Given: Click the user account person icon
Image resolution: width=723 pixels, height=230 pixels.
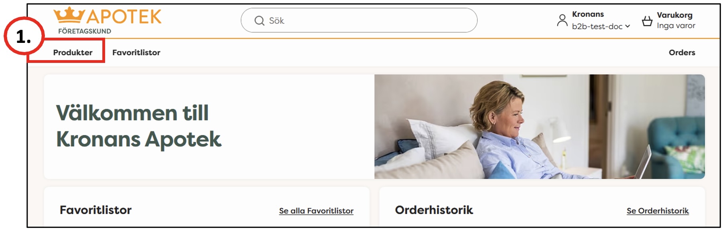Looking at the screenshot, I should click(x=562, y=20).
